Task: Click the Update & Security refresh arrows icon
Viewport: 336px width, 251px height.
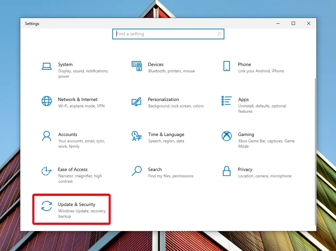Action: tap(47, 206)
